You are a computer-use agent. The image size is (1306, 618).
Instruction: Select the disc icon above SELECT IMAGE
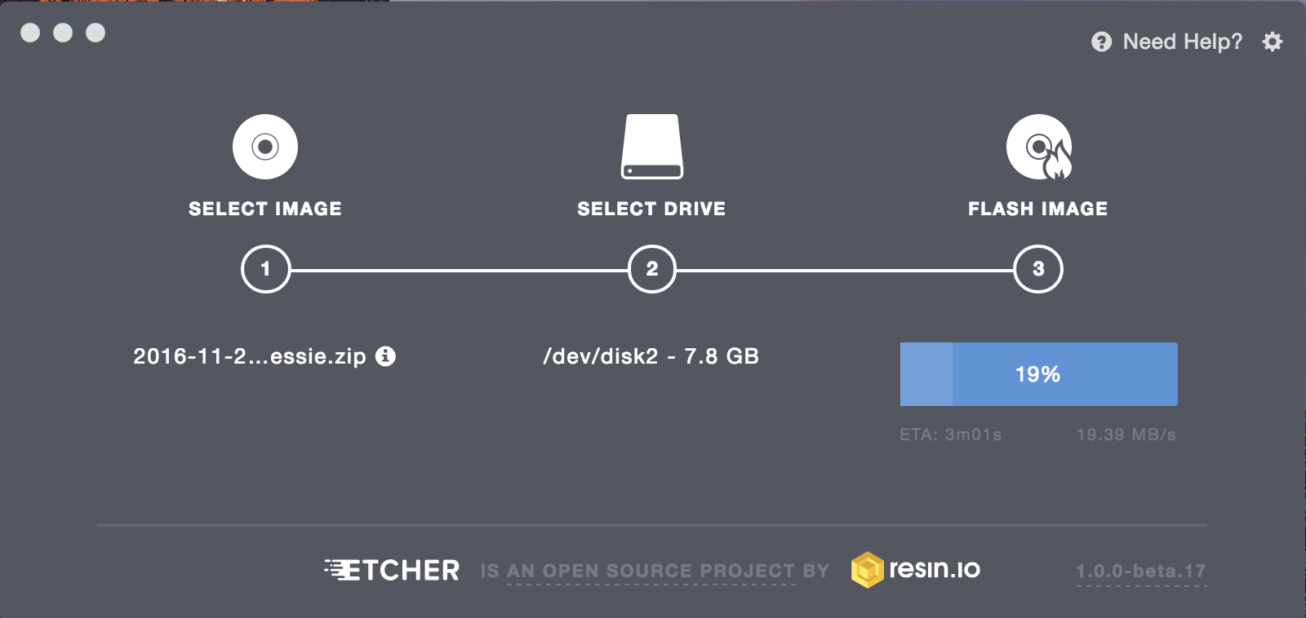pyautogui.click(x=264, y=147)
